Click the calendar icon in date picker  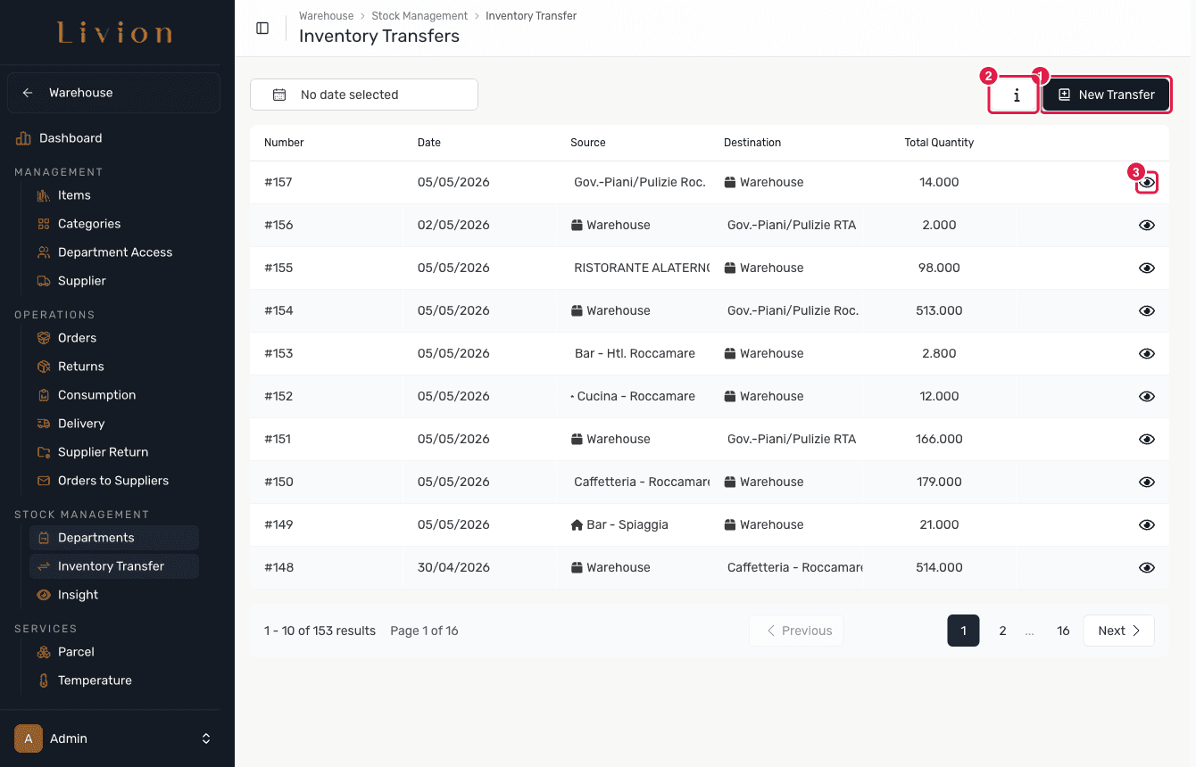[x=279, y=95]
